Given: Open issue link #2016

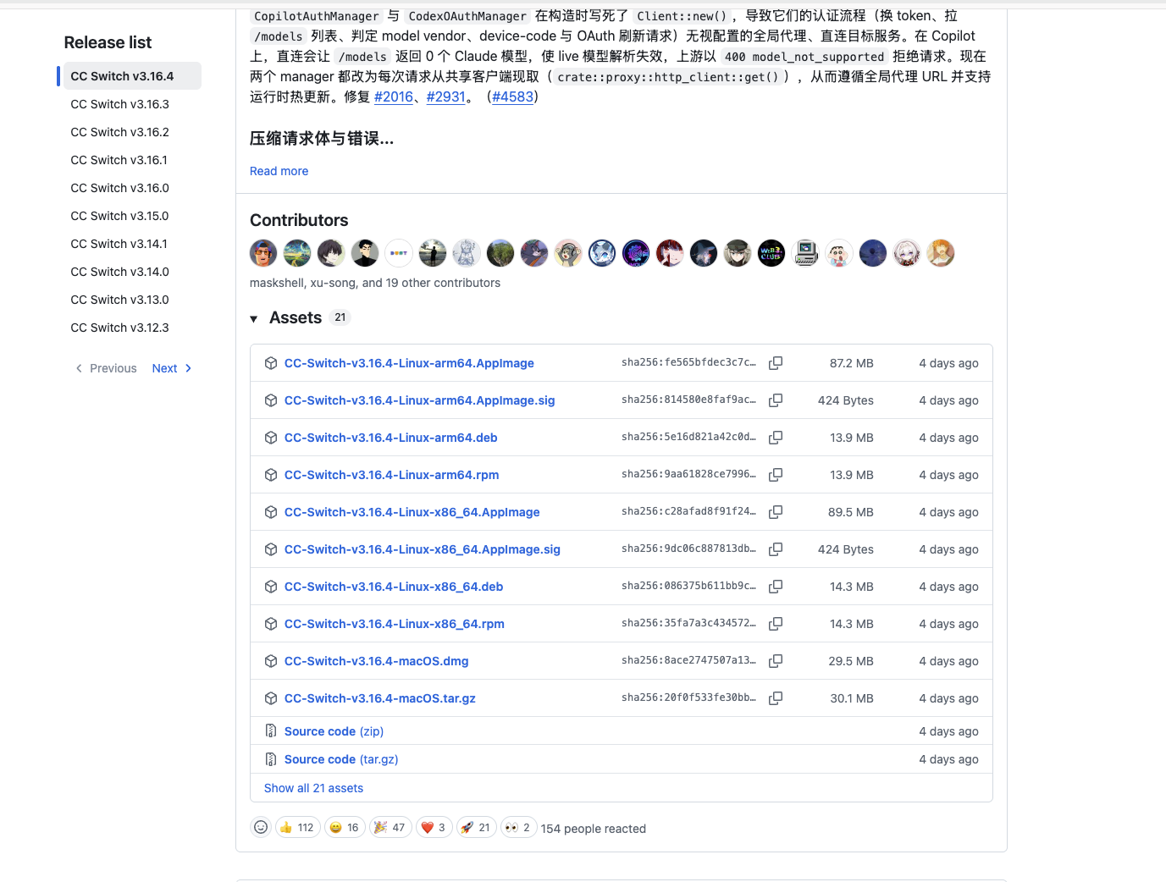Looking at the screenshot, I should 394,96.
